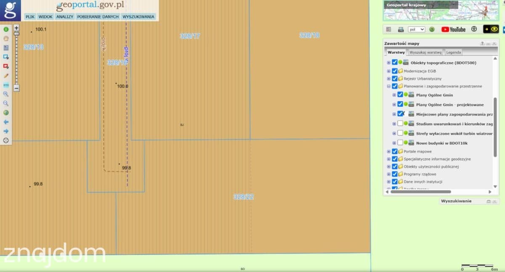Select the pan hand tool
Screen dimensions: 505x272
point(6,39)
